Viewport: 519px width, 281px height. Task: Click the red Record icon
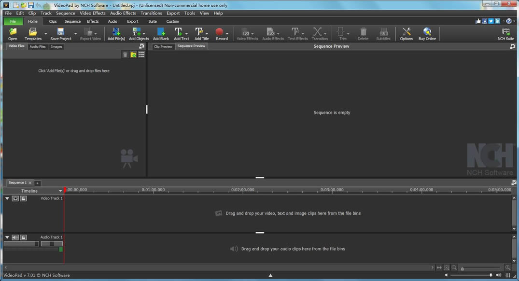pos(219,32)
